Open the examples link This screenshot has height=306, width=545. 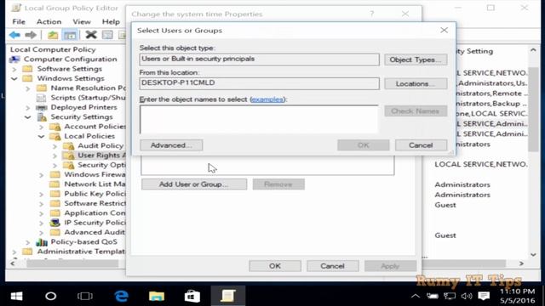pos(267,99)
